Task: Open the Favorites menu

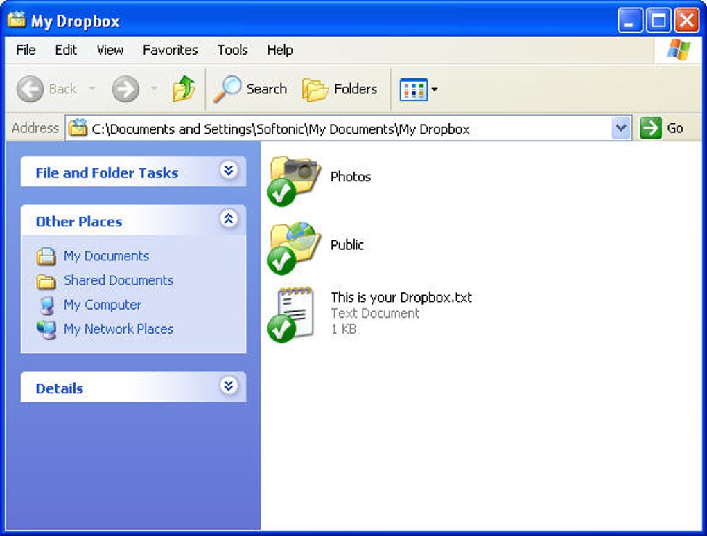Action: pos(170,50)
